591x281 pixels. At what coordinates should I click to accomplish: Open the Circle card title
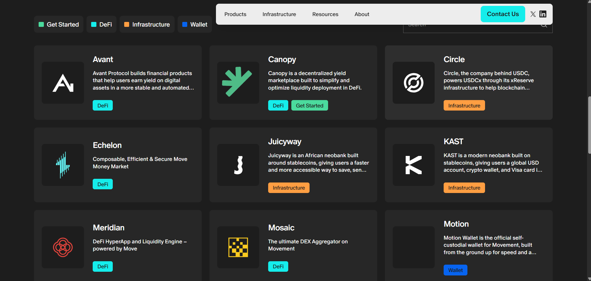click(454, 59)
